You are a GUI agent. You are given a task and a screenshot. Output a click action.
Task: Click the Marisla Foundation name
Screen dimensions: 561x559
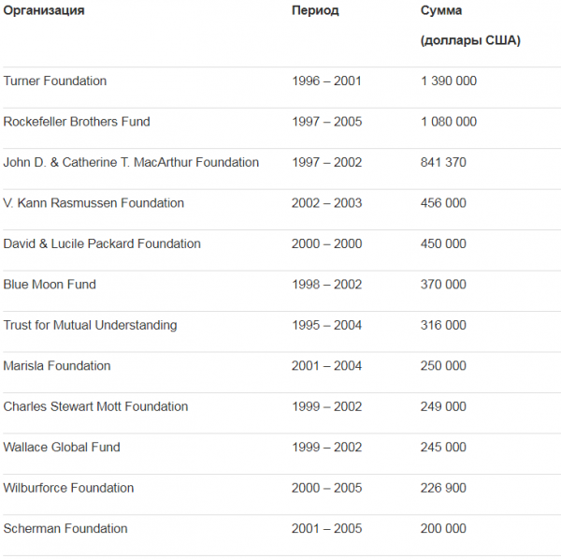(x=57, y=366)
